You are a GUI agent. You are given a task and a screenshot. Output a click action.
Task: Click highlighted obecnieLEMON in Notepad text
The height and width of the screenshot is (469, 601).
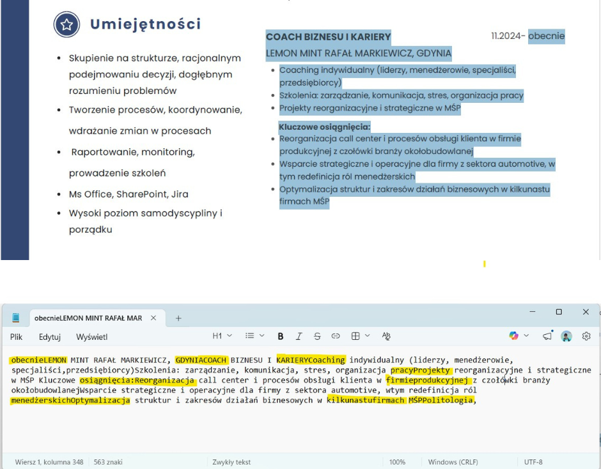(x=39, y=360)
